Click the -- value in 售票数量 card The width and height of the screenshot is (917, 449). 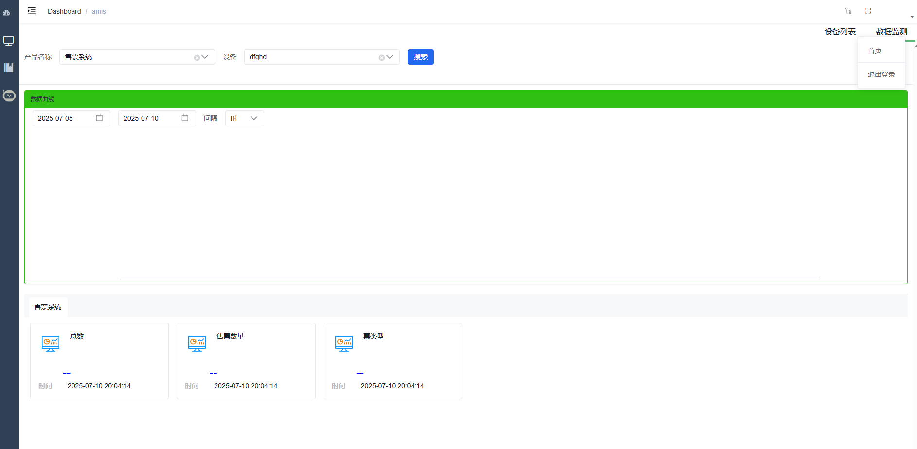(x=213, y=373)
